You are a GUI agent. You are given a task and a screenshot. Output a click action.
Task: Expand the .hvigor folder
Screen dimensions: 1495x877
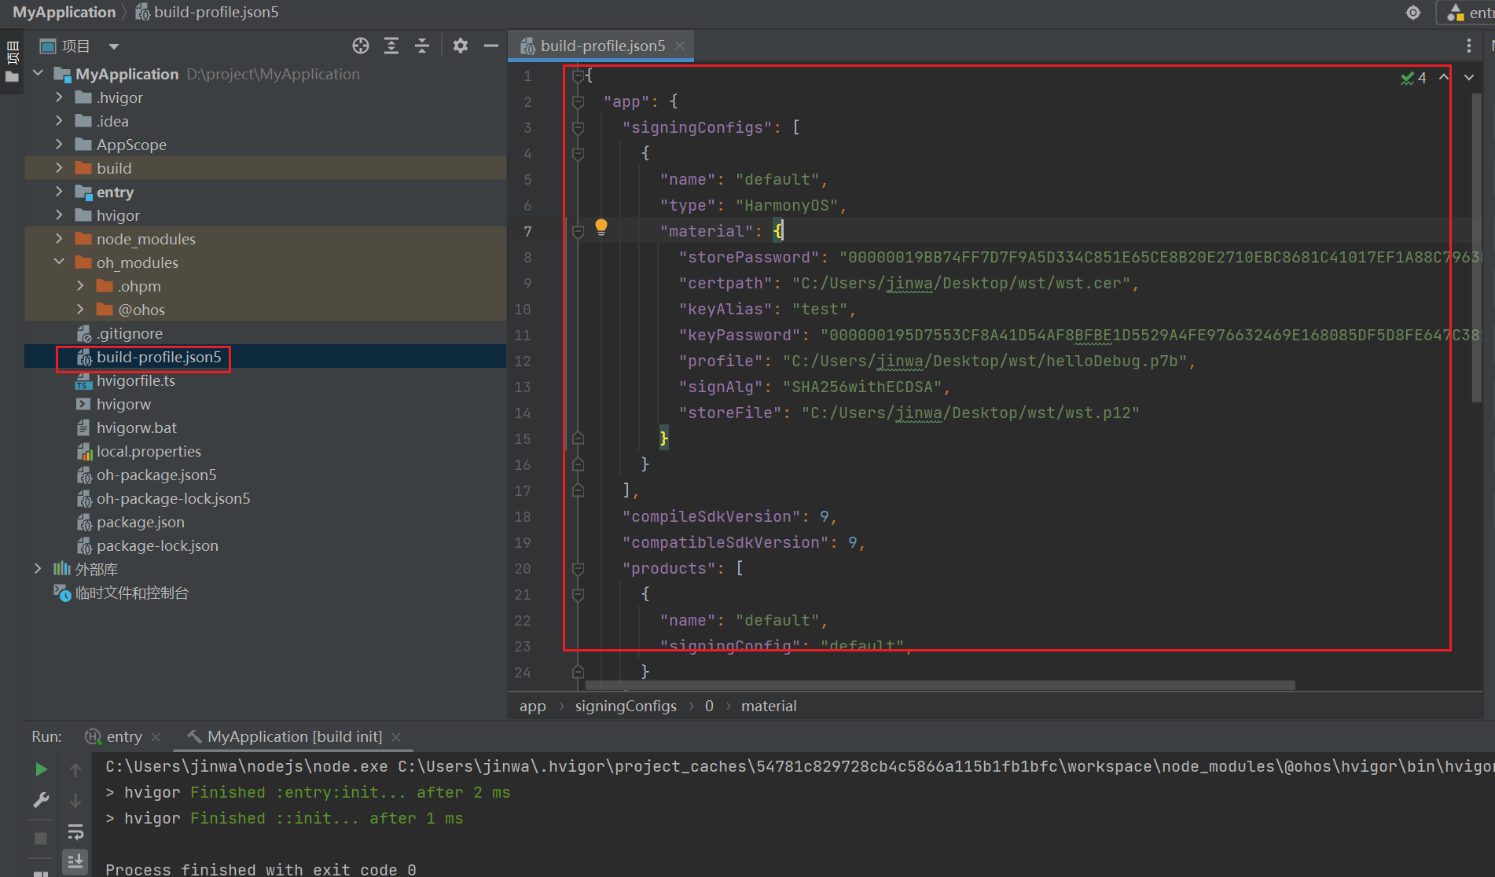pos(59,97)
